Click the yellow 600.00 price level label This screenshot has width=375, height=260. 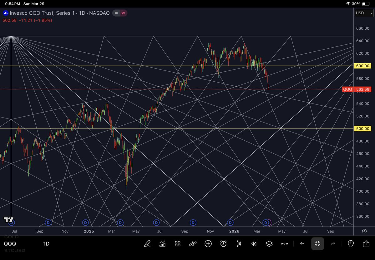pos(362,66)
